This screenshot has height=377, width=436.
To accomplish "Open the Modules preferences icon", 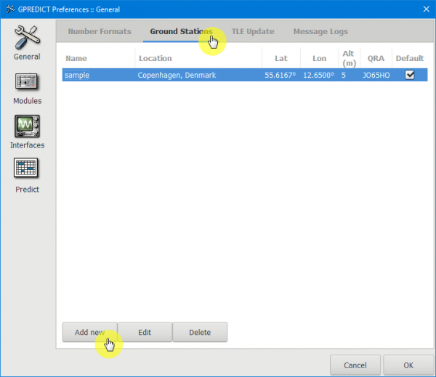I will [x=27, y=82].
